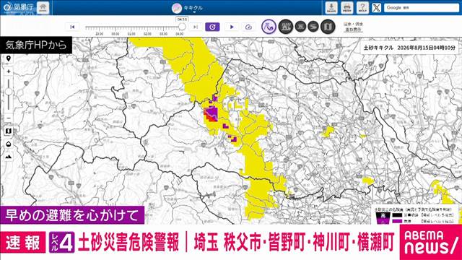Open the playback speed control
The height and width of the screenshot is (260, 462).
[248, 27]
